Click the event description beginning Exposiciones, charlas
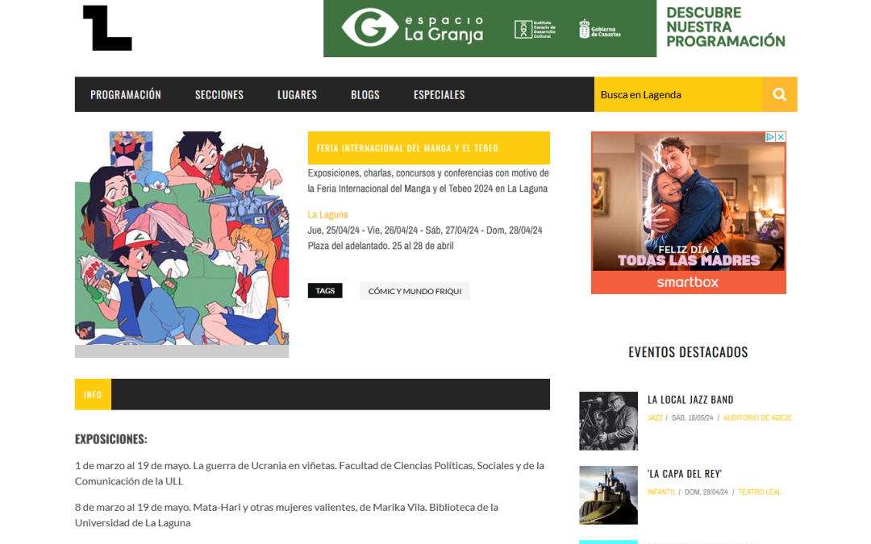Image resolution: width=871 pixels, height=544 pixels. pyautogui.click(x=428, y=181)
